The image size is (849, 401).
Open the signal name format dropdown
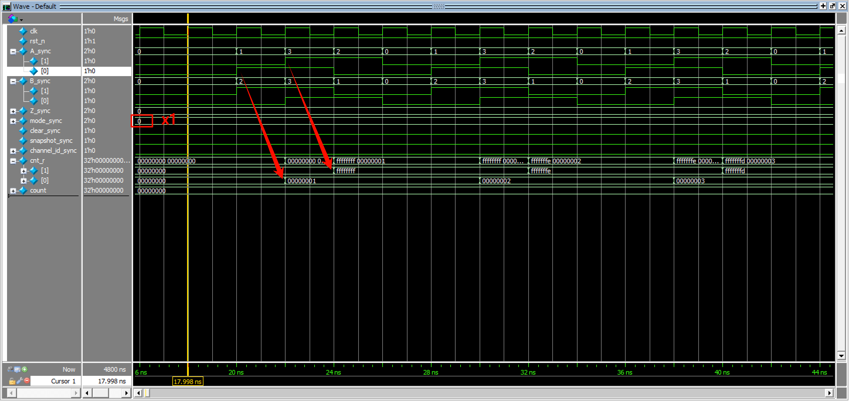(15, 19)
